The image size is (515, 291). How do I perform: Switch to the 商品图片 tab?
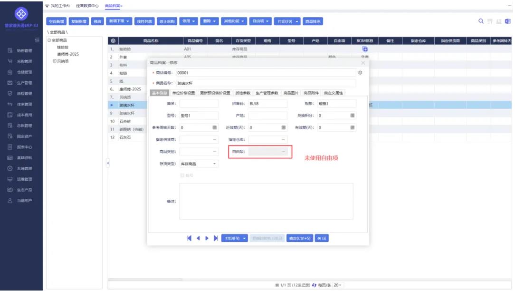[292, 93]
